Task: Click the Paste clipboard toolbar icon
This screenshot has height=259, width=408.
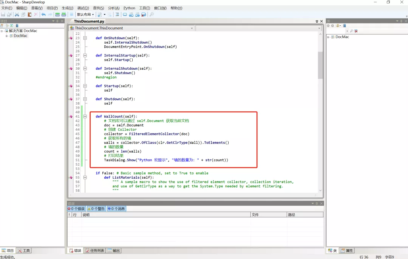Action: (29, 14)
